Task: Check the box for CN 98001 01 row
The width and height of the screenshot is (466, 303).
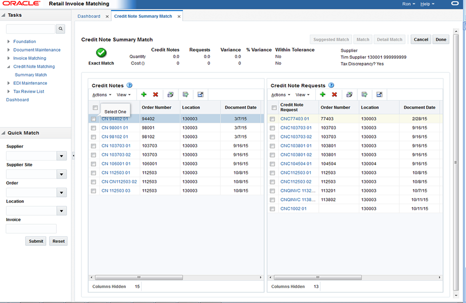Action: (93, 128)
